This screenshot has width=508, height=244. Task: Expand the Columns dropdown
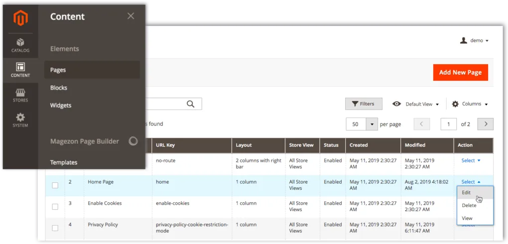click(x=470, y=104)
